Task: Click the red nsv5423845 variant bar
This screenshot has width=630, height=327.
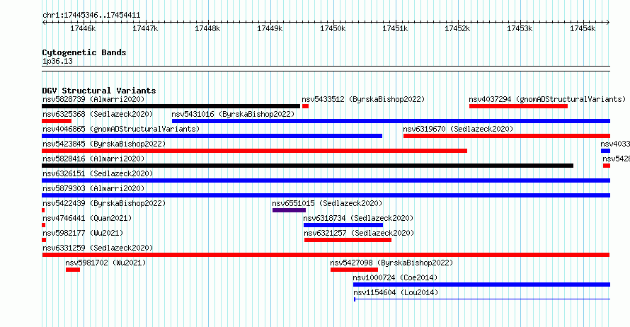Action: 255,151
